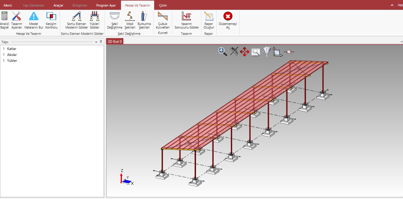
Task: Click the zoom extents magnifier in viewport
Action: click(222, 51)
